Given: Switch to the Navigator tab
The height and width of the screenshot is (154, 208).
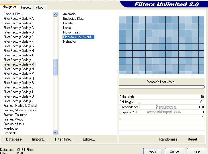Looking at the screenshot, I should click(x=9, y=7).
